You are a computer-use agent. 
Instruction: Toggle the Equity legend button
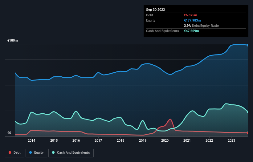tap(36, 153)
